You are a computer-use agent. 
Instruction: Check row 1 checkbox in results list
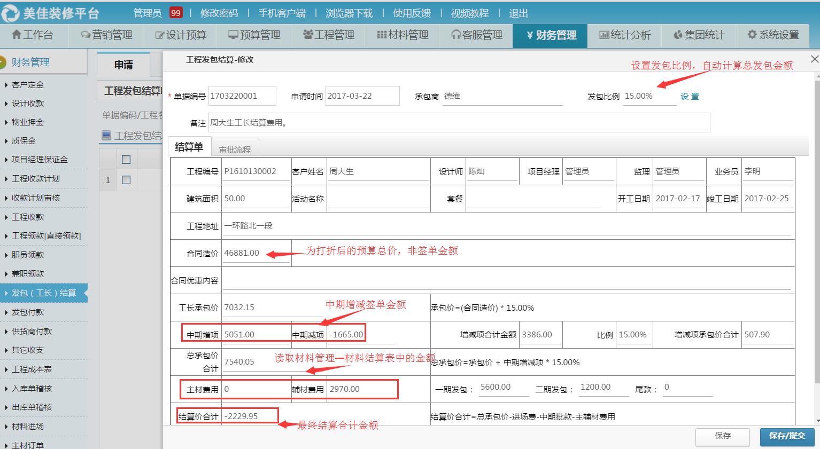point(127,180)
